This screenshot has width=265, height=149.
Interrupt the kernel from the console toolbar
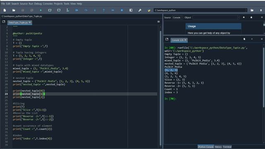point(252,39)
